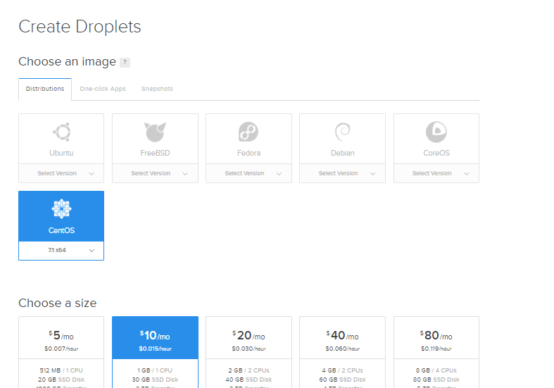Open the Snapshots tab
This screenshot has width=554, height=388.
[157, 89]
